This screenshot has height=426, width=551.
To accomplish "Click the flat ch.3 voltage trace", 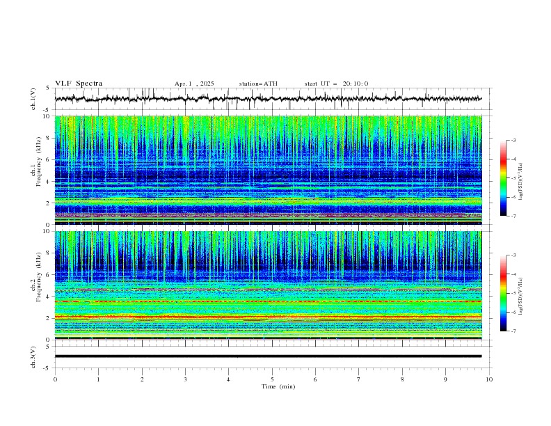I will [x=268, y=356].
